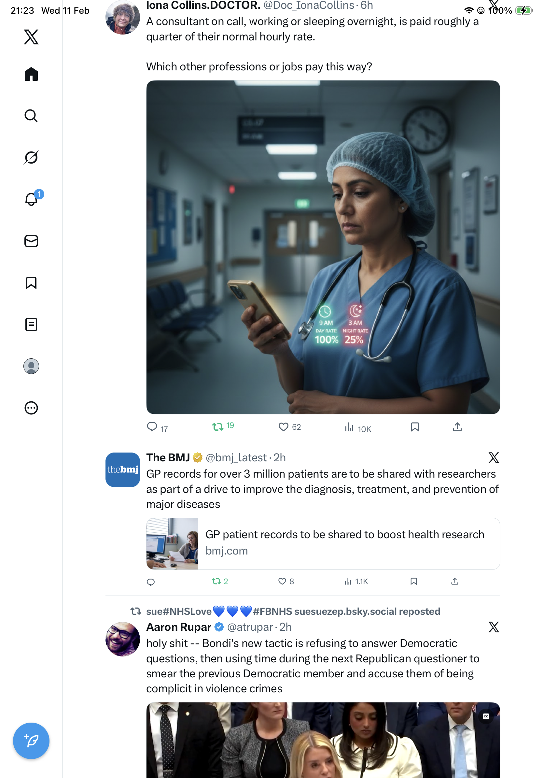This screenshot has width=543, height=778.
Task: Bookmark The BMJ post
Action: (413, 582)
